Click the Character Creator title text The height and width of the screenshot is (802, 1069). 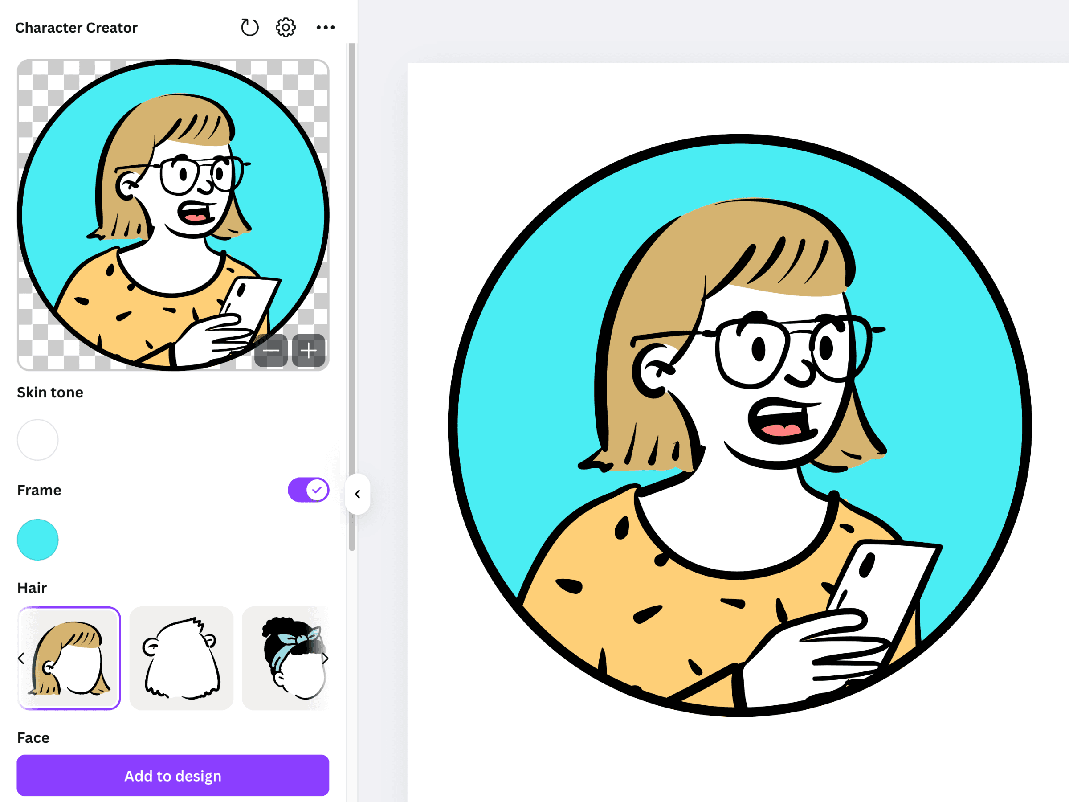point(76,28)
